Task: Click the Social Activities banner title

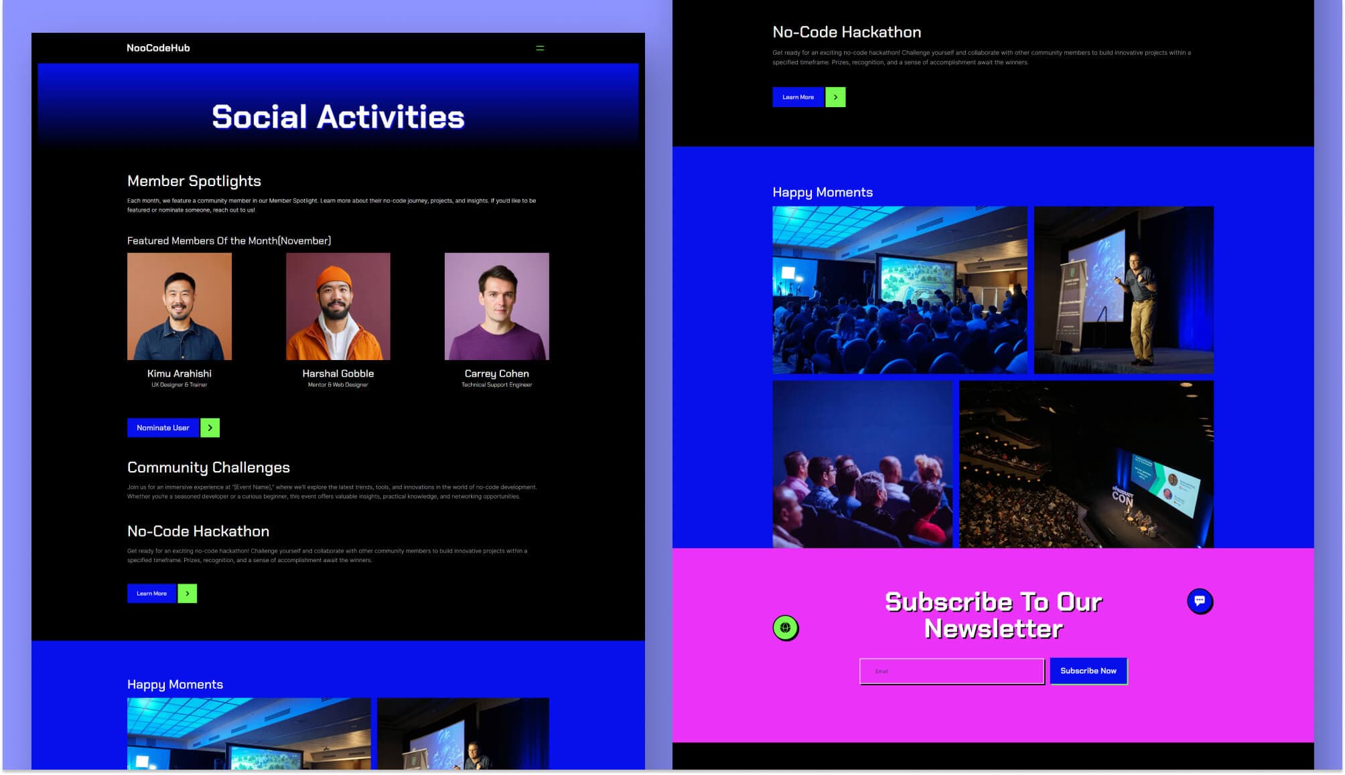Action: (337, 118)
